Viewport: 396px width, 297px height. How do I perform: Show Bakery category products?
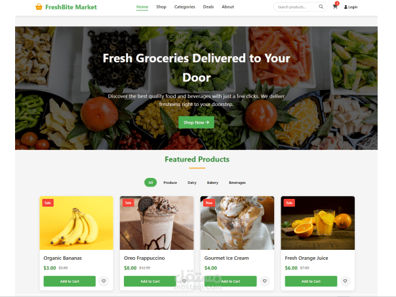(x=212, y=183)
